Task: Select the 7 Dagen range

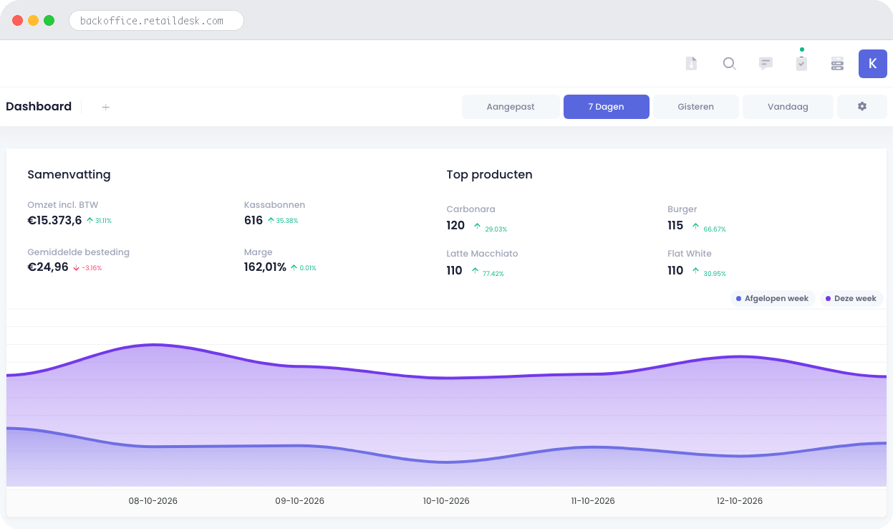Action: click(x=606, y=107)
